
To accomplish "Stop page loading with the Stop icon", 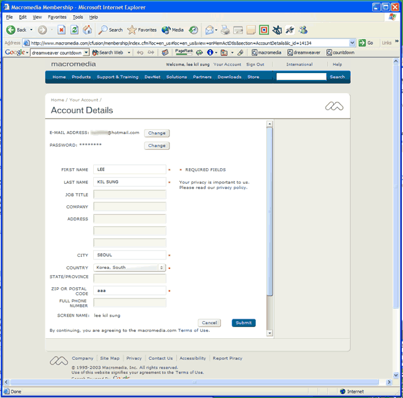I will tap(61, 30).
